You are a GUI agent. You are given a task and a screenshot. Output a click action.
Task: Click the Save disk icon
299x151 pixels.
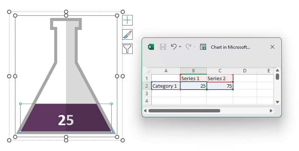(163, 47)
